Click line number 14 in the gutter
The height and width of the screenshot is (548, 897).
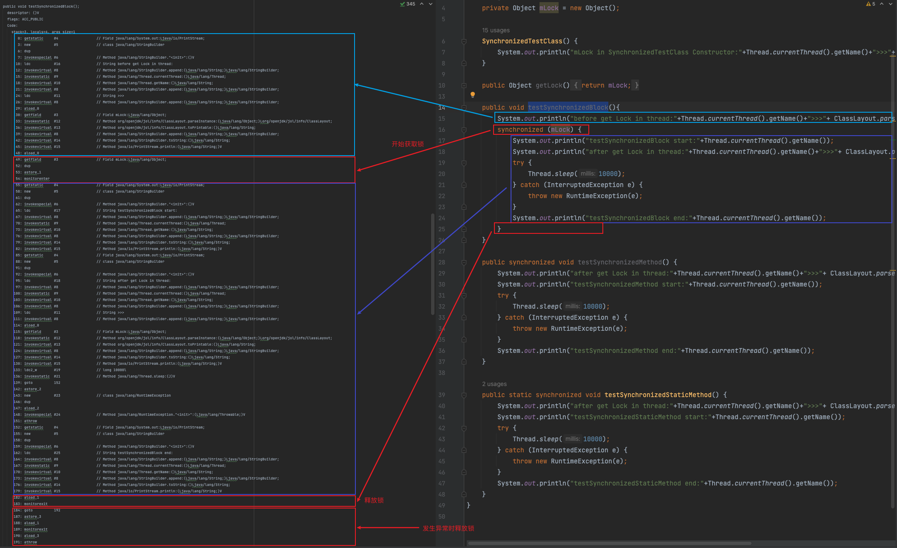tap(442, 108)
